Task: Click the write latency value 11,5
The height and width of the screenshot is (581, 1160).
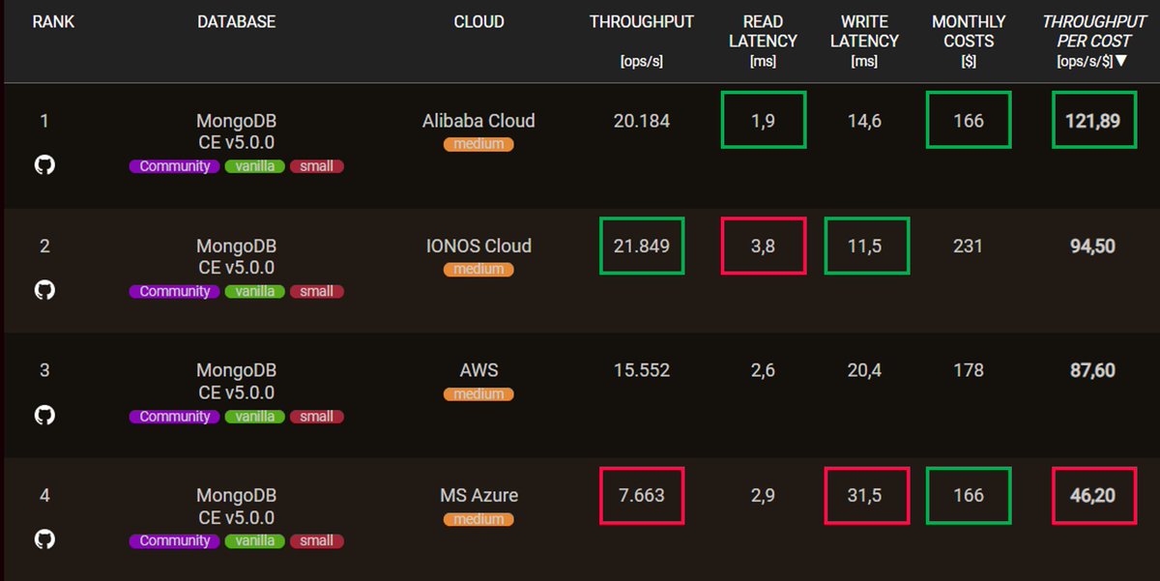Action: click(x=864, y=246)
